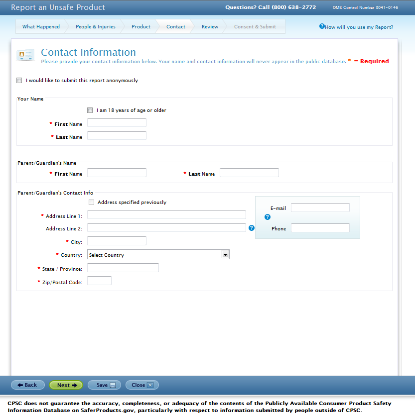Jump to the Review step tab
The width and height of the screenshot is (415, 416).
[210, 26]
